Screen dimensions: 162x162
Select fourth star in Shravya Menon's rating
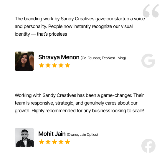click(x=61, y=65)
